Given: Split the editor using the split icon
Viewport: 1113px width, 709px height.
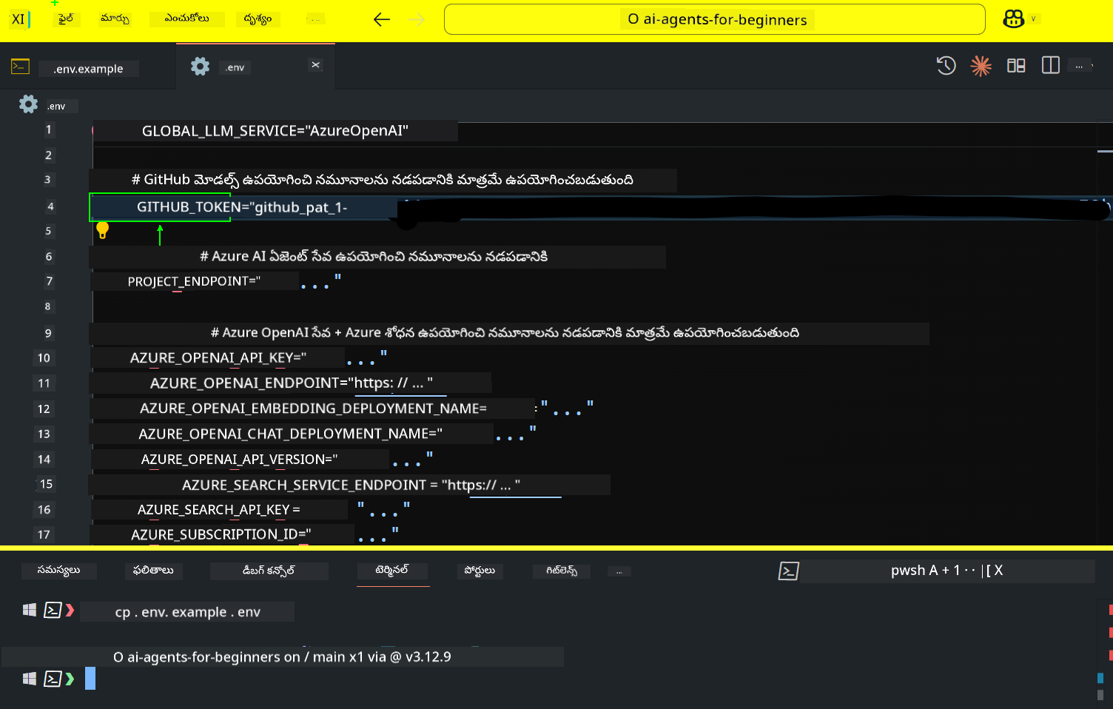Looking at the screenshot, I should [1050, 66].
